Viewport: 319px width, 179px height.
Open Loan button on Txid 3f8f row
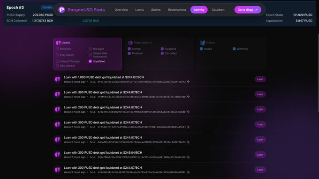click(260, 94)
